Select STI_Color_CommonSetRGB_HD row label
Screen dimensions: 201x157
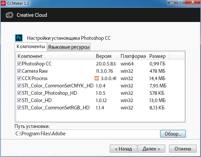[56, 108]
